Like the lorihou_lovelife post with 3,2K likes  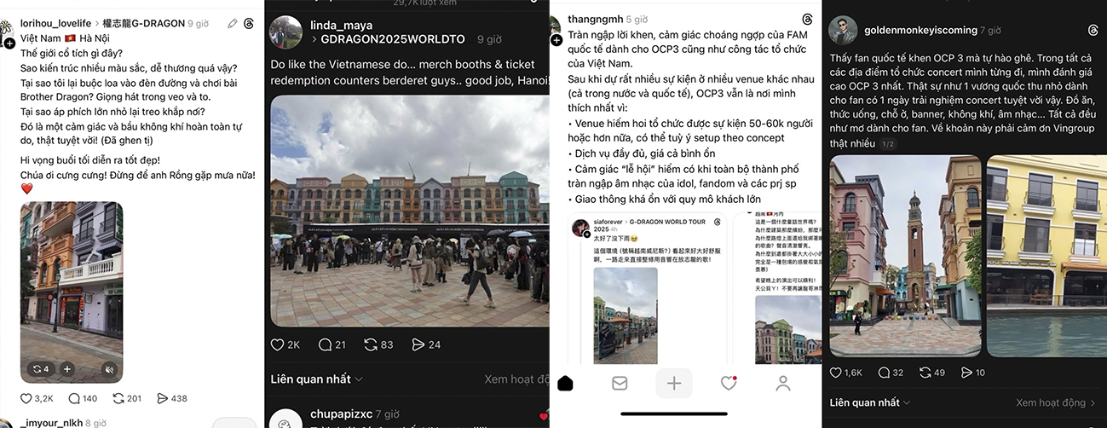(37, 398)
